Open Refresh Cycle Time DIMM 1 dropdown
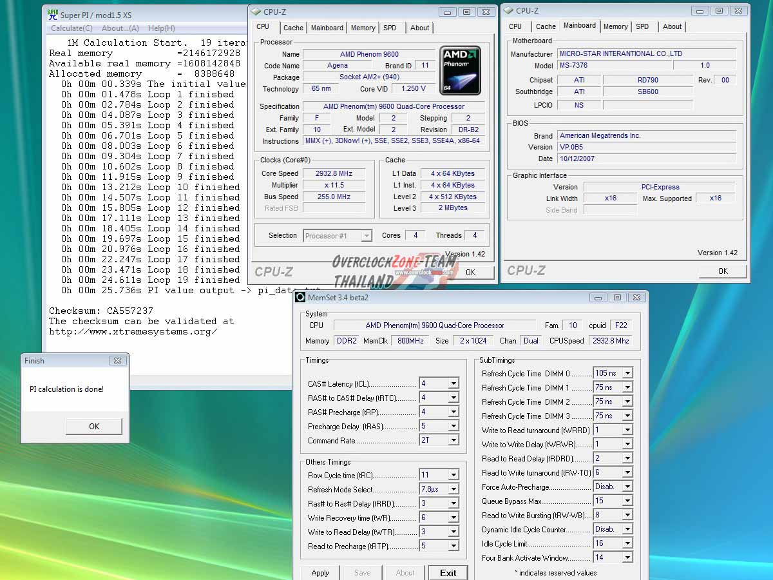Screen dimensions: 773x580 (x=627, y=387)
